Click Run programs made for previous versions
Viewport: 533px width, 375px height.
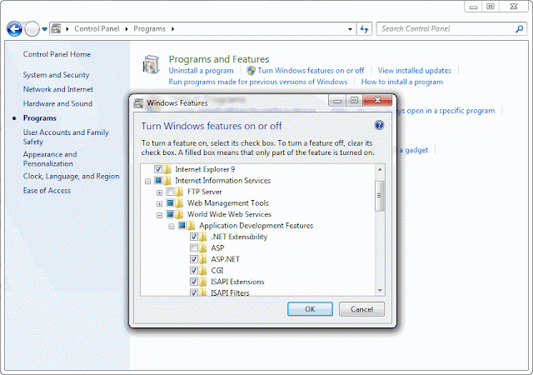[x=258, y=82]
